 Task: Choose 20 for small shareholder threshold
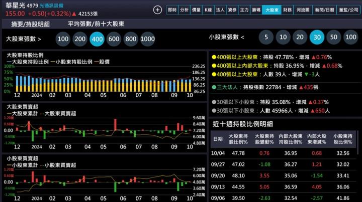click(300, 37)
